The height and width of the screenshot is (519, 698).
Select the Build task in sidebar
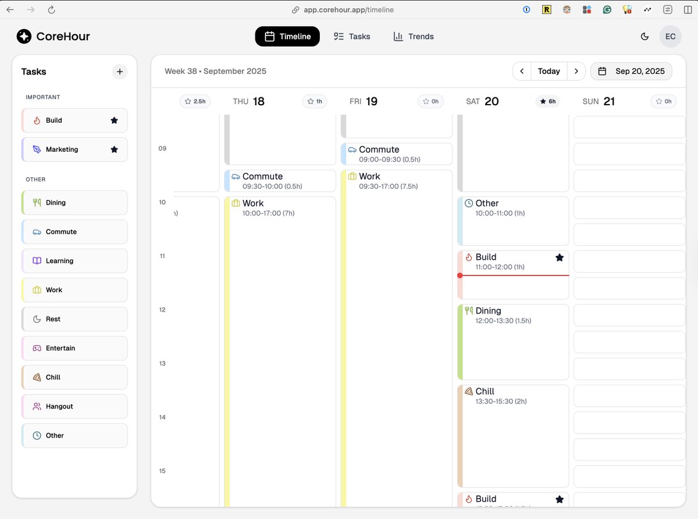coord(74,120)
